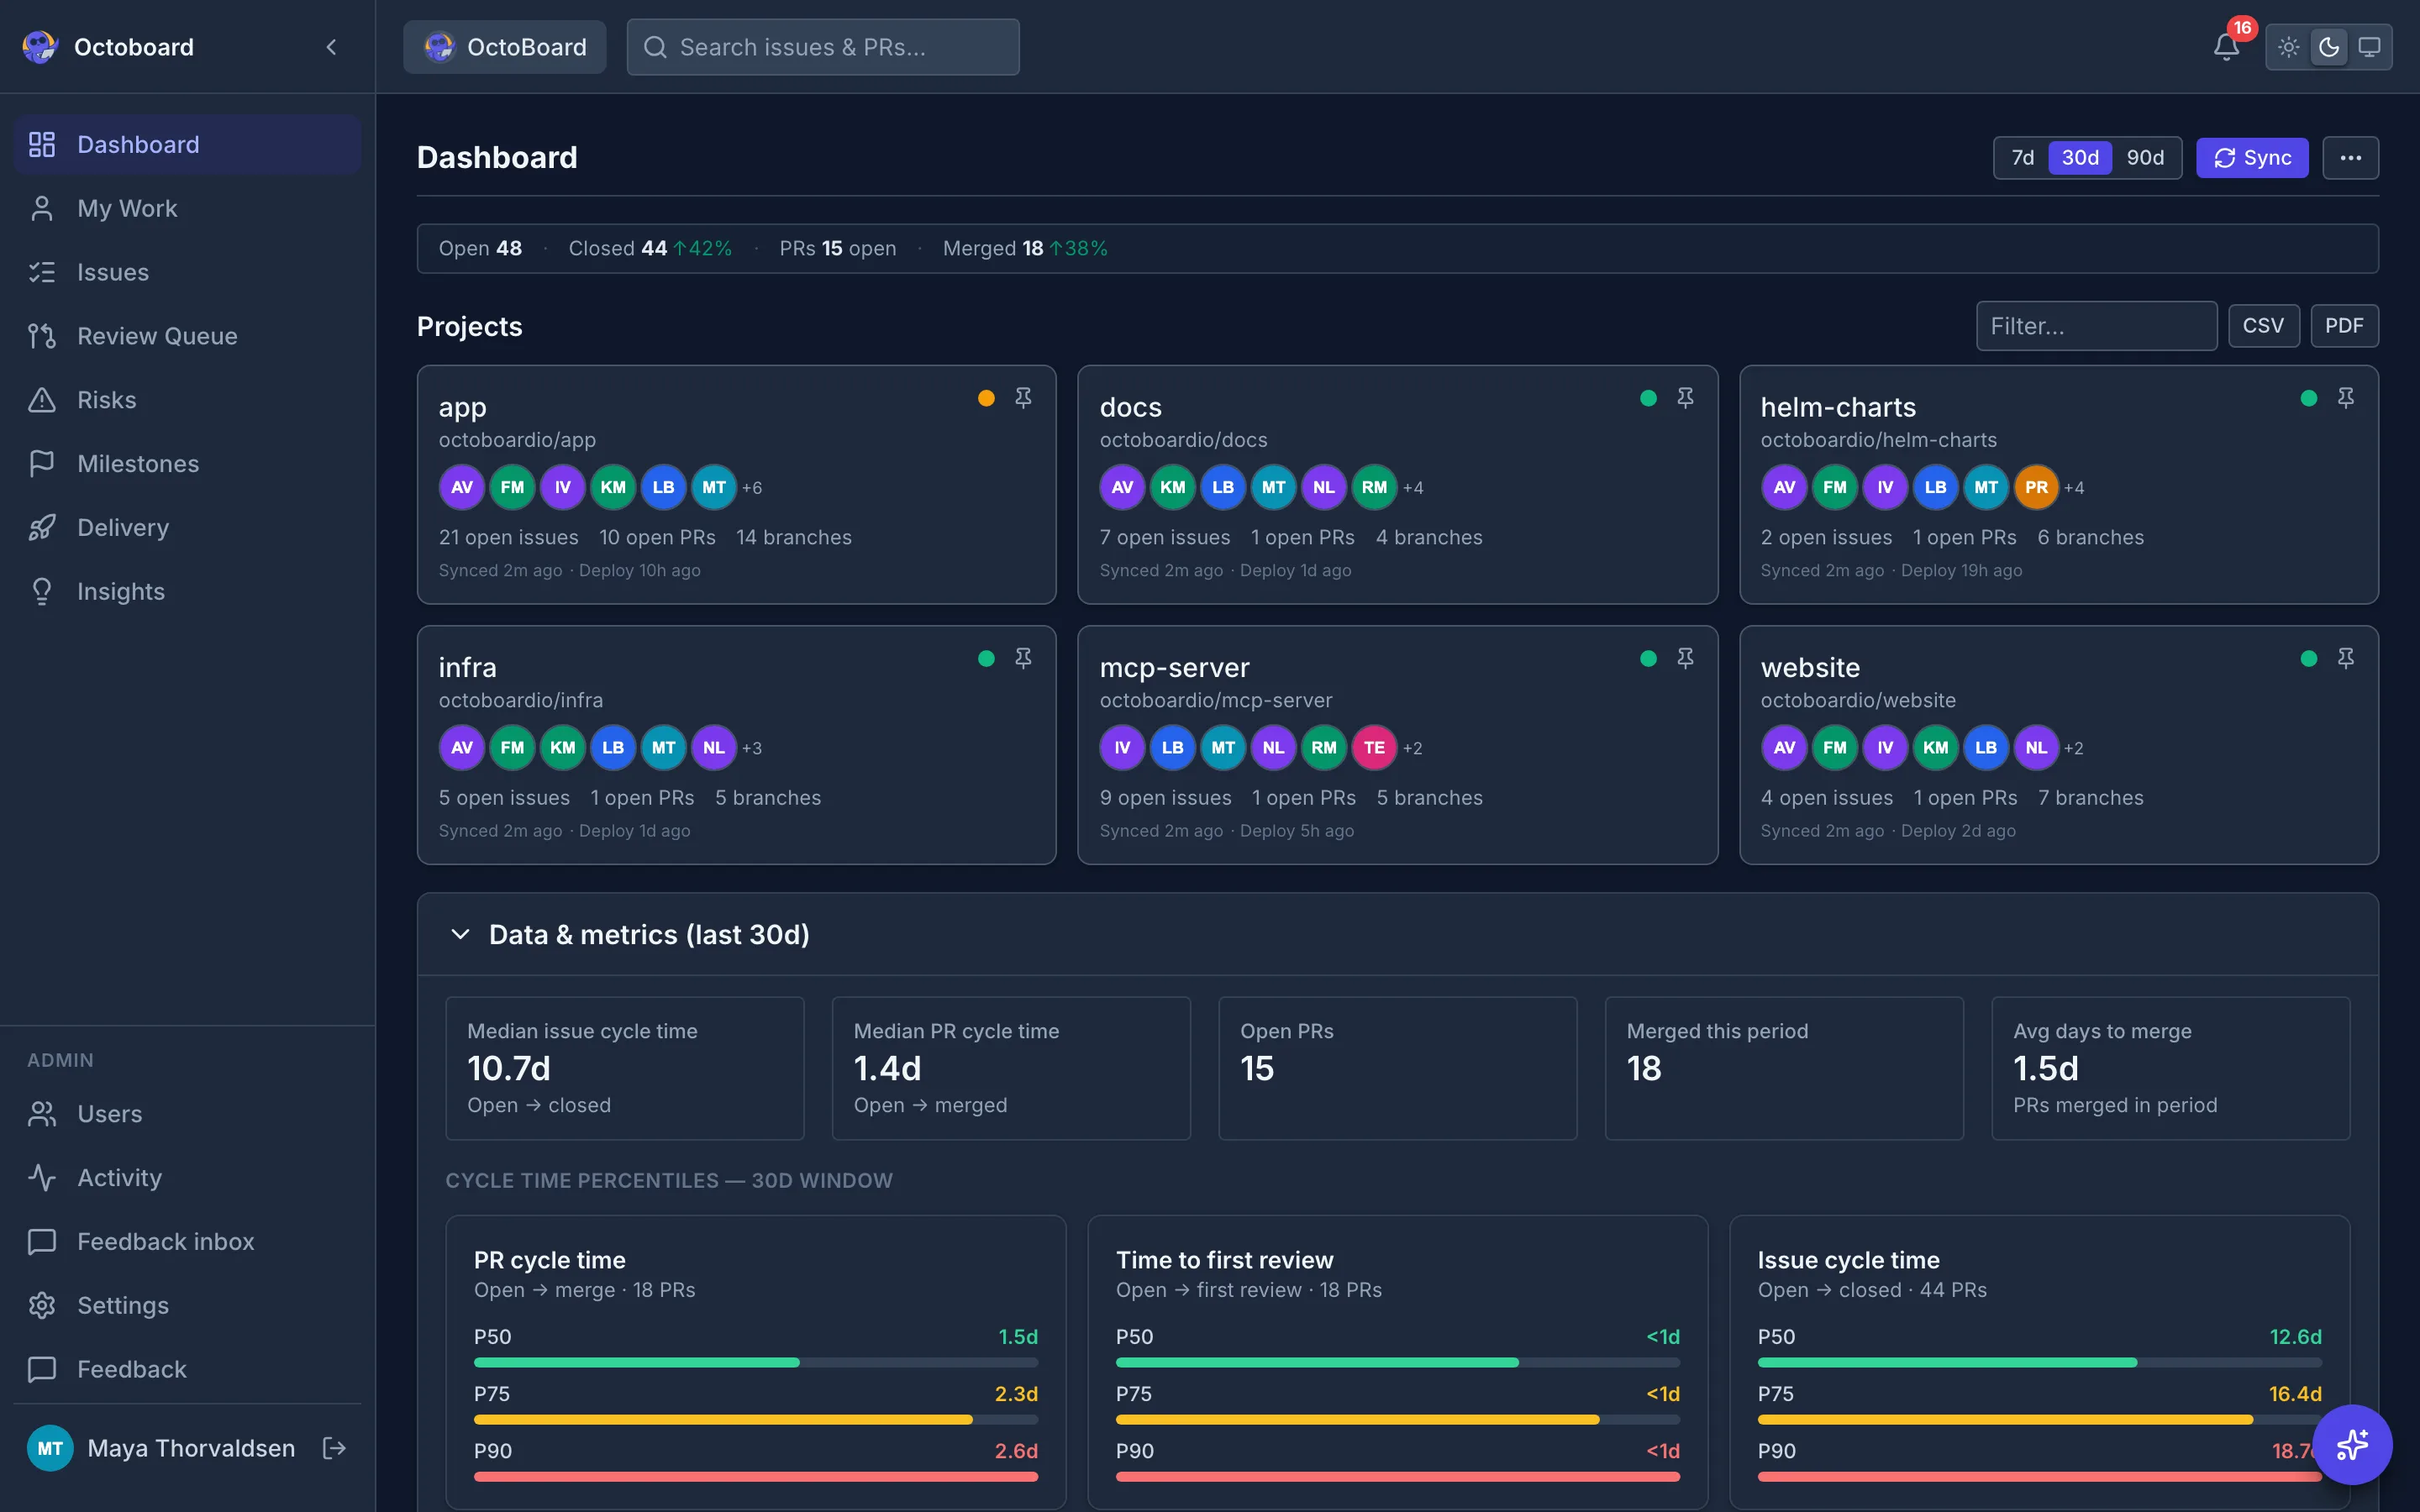Click the Issue cycle time P75 bar
The height and width of the screenshot is (1512, 2420).
(2039, 1419)
